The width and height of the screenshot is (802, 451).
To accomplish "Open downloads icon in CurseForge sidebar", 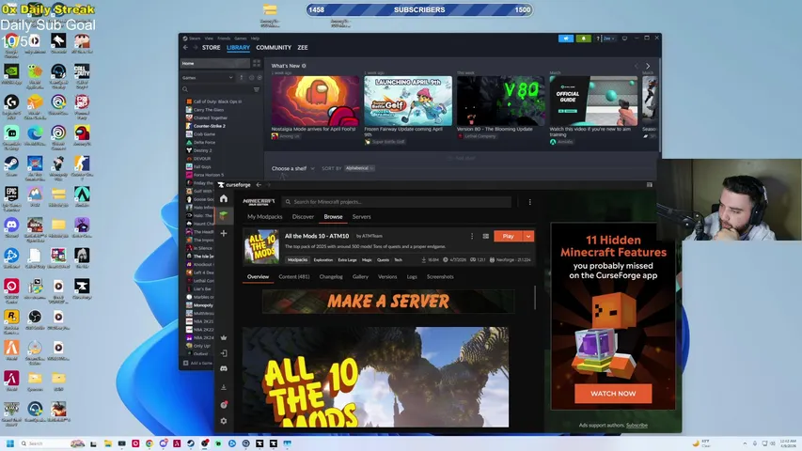I will pyautogui.click(x=224, y=387).
